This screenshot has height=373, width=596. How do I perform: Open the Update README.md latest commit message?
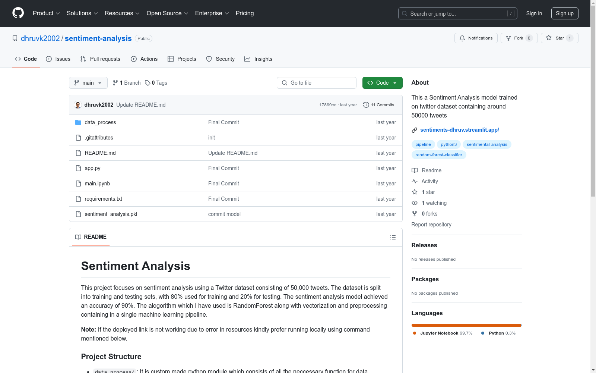tap(141, 105)
